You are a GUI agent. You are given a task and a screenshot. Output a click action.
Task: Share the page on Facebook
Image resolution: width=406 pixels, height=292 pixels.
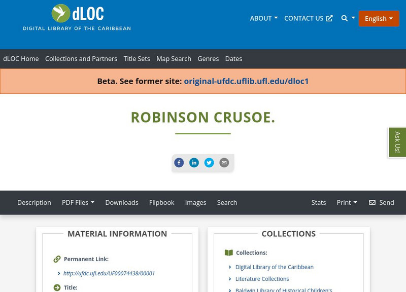pyautogui.click(x=179, y=163)
